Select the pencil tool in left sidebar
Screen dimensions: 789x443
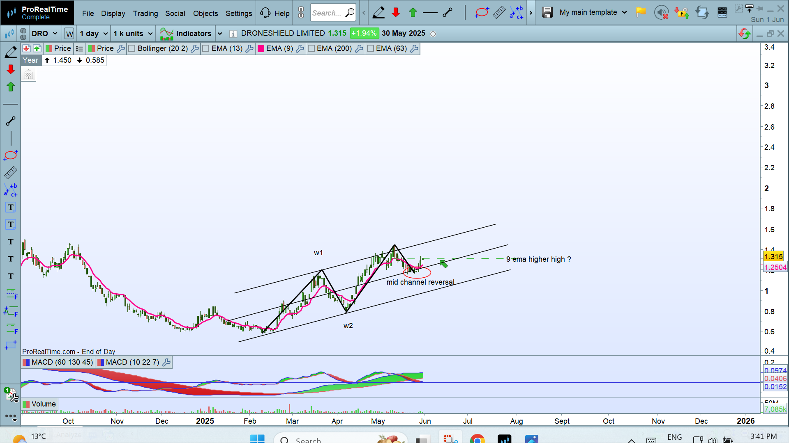pyautogui.click(x=11, y=52)
